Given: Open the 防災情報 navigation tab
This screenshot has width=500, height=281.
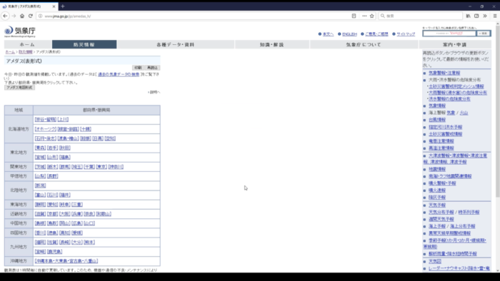Looking at the screenshot, I should [x=84, y=44].
